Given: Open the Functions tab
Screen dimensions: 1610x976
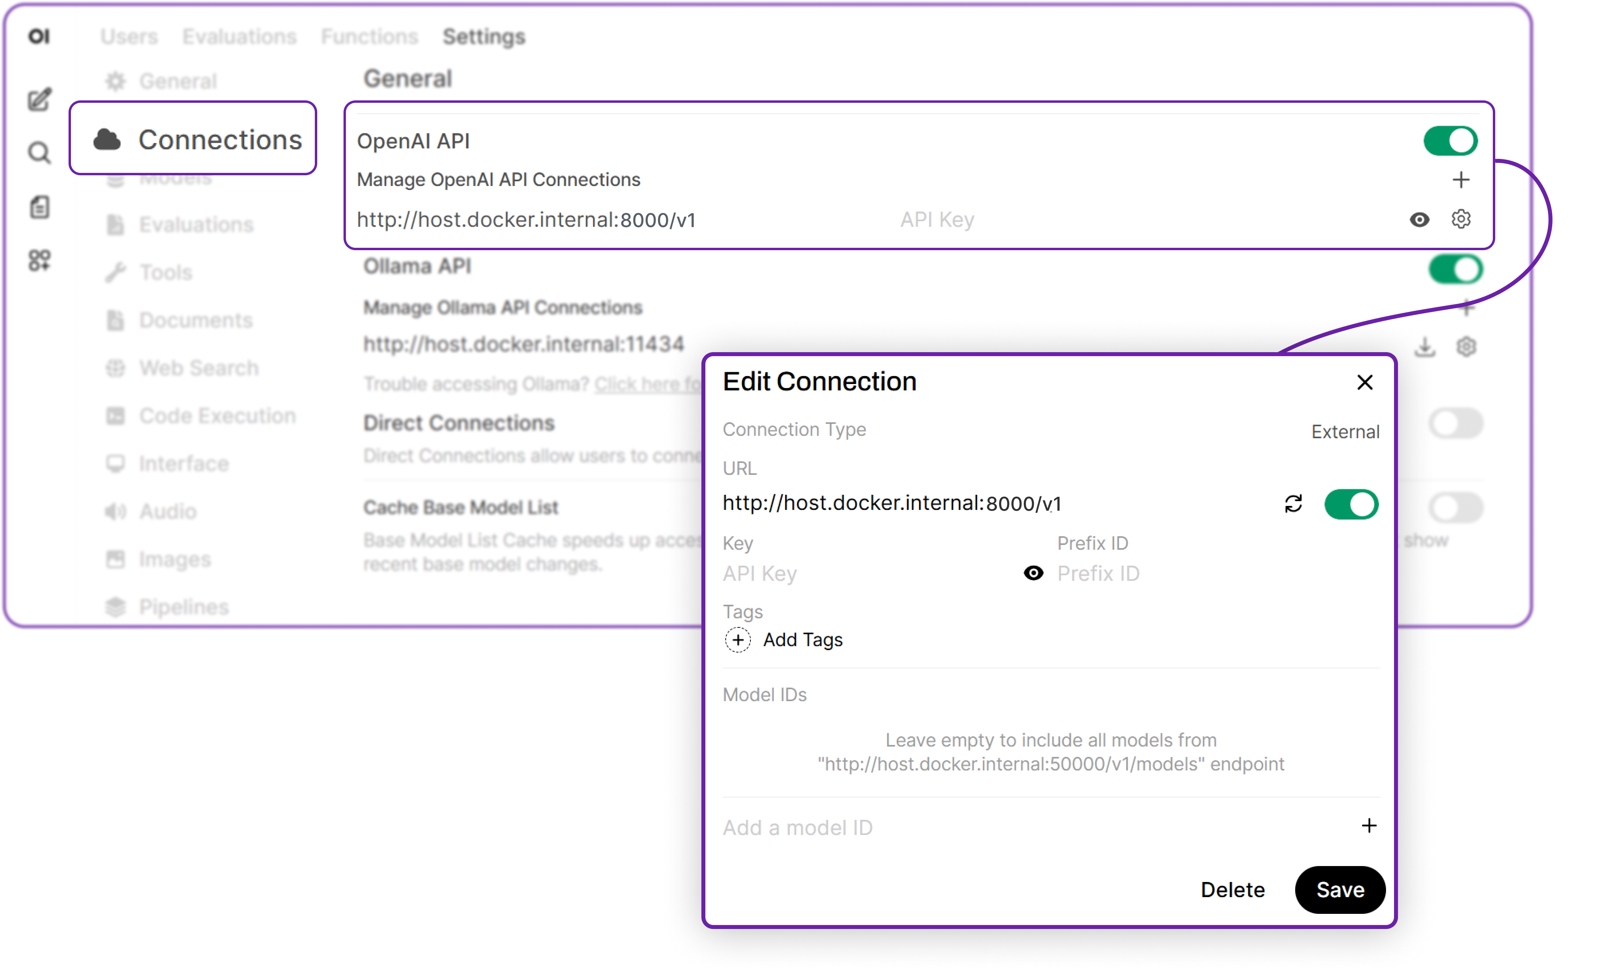Looking at the screenshot, I should [369, 36].
